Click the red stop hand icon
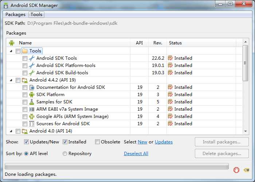 236,170
